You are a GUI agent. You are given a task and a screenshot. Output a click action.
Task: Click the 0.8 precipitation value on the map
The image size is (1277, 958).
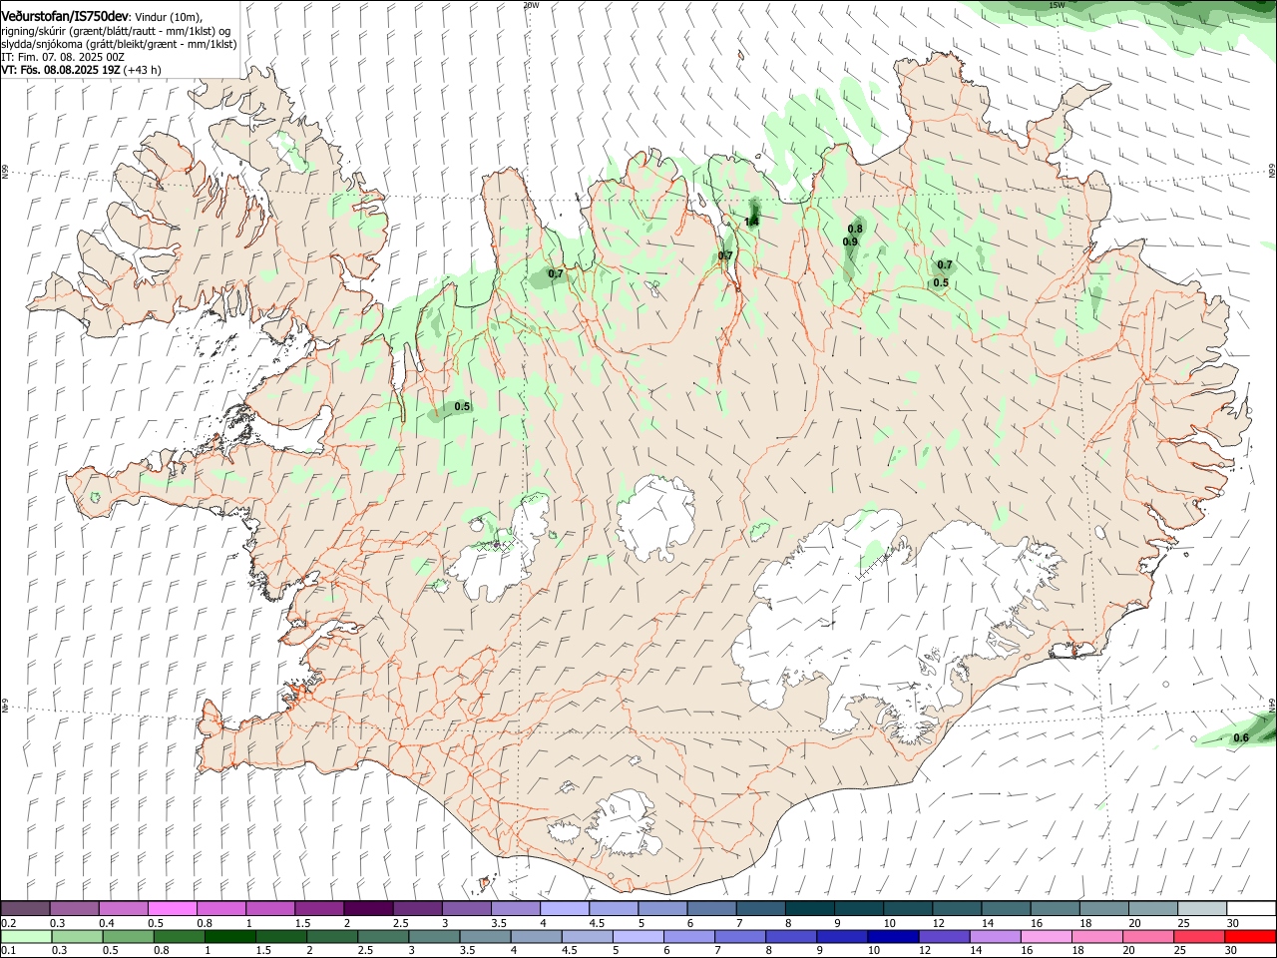pos(855,229)
